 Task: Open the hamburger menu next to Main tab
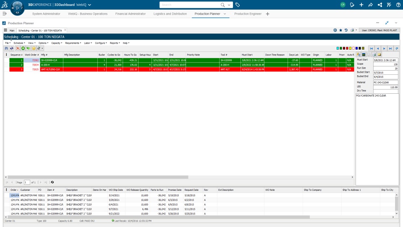(5, 30)
